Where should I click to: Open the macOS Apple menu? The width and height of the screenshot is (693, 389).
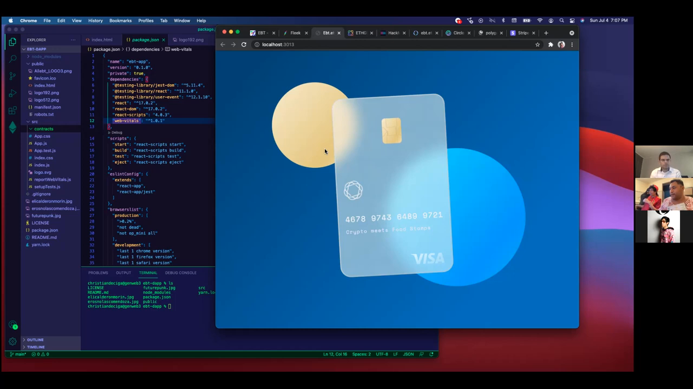(x=10, y=21)
